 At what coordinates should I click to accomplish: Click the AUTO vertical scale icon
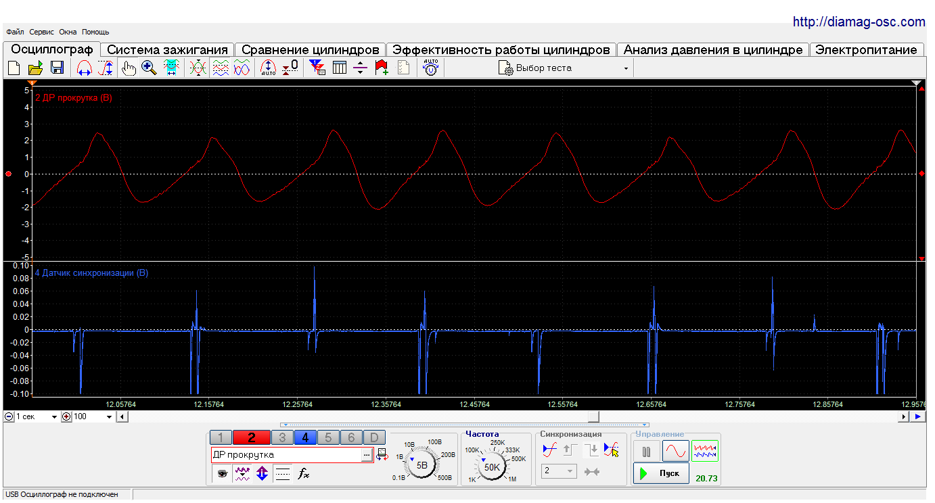click(x=269, y=68)
